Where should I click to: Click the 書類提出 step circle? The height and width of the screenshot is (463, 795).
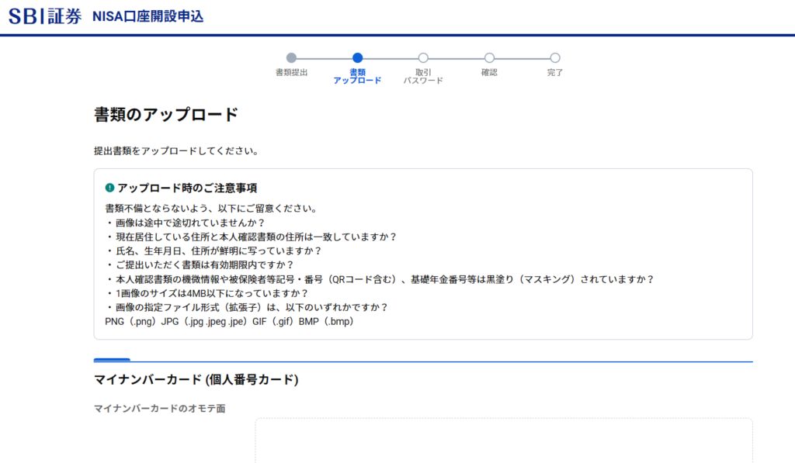[x=291, y=57]
